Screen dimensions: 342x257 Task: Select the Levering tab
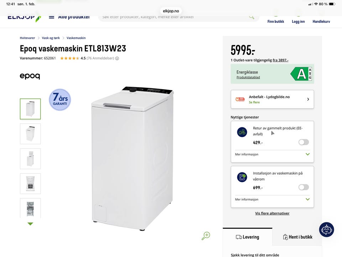point(248,237)
